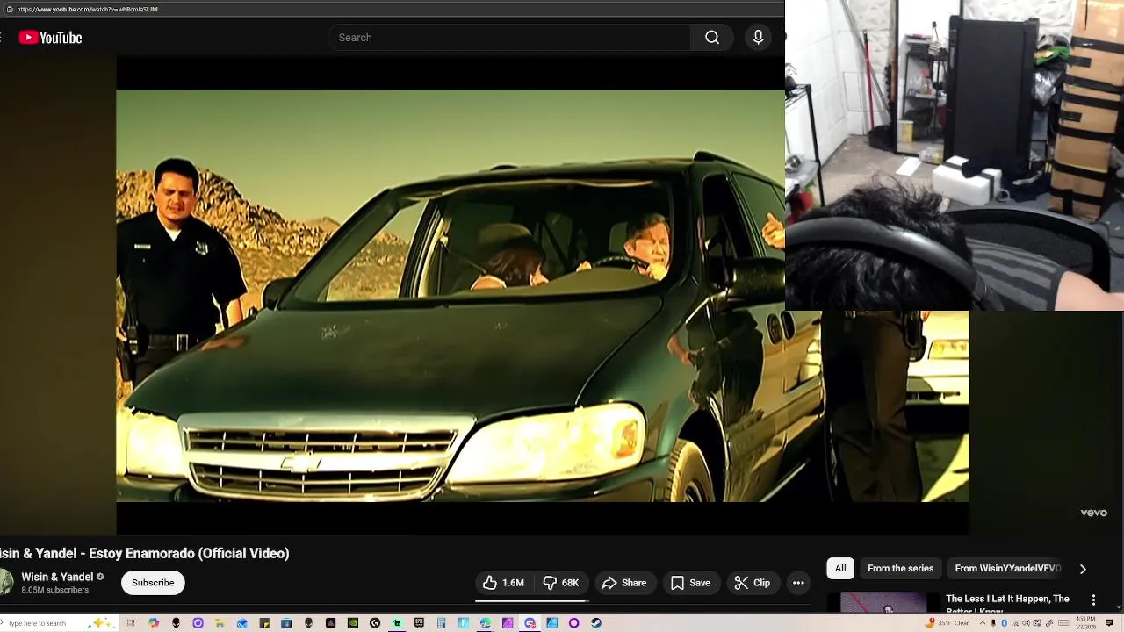The width and height of the screenshot is (1124, 632).
Task: Open volume control in system tray
Action: [x=1026, y=623]
